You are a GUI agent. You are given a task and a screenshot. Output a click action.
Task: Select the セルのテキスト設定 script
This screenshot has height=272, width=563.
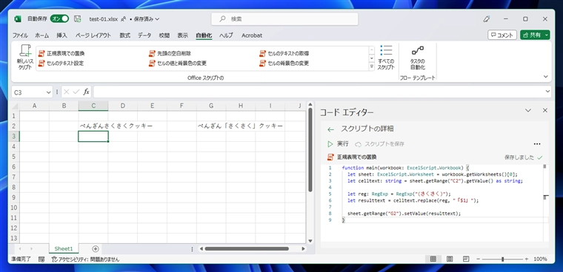tap(61, 64)
